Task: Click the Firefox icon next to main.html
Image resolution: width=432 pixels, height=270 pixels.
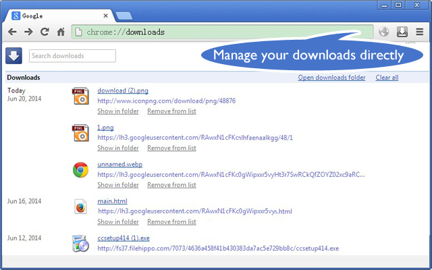Action: [x=80, y=207]
